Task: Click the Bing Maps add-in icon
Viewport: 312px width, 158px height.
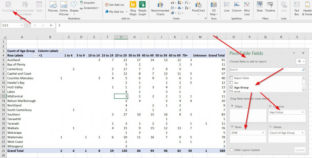Action: coord(133,8)
